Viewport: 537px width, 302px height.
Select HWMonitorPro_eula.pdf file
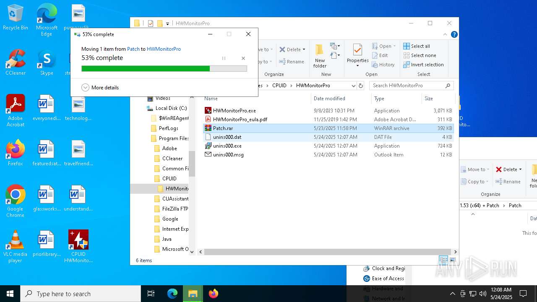pos(328,120)
